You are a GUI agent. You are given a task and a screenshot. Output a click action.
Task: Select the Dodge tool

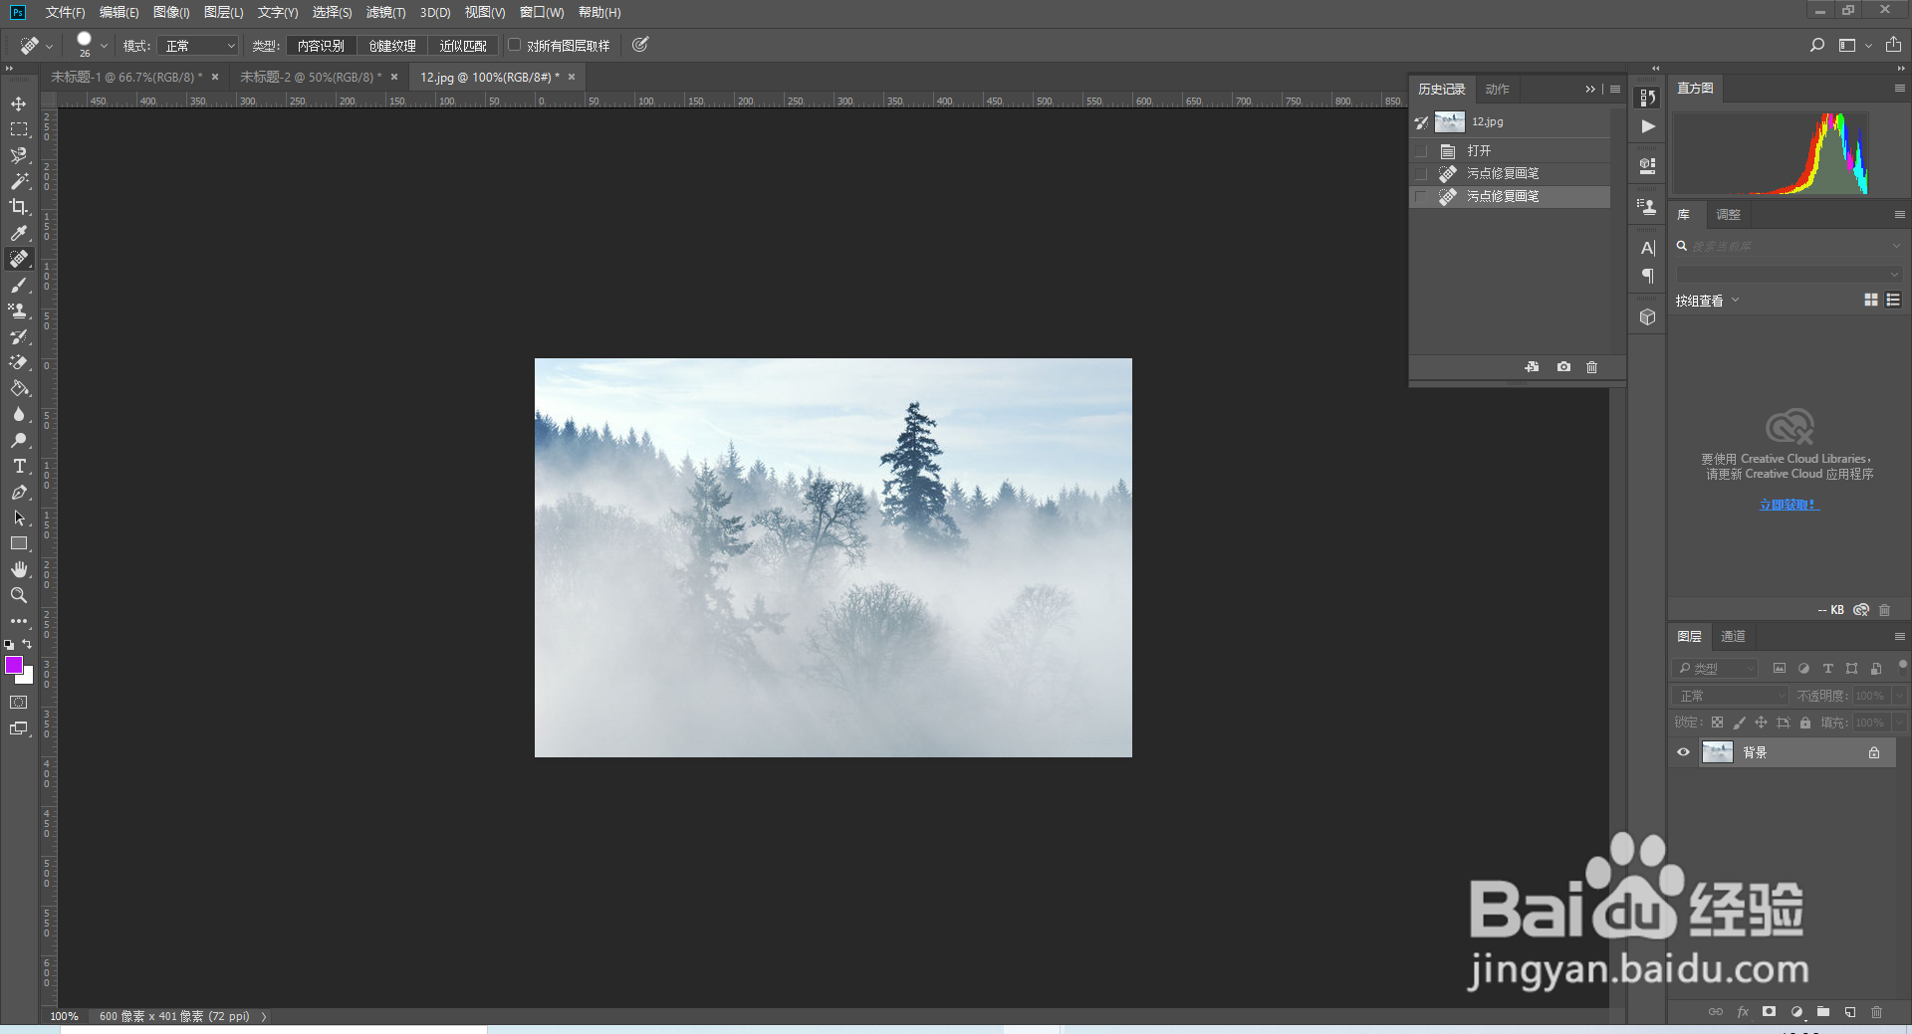pyautogui.click(x=19, y=440)
